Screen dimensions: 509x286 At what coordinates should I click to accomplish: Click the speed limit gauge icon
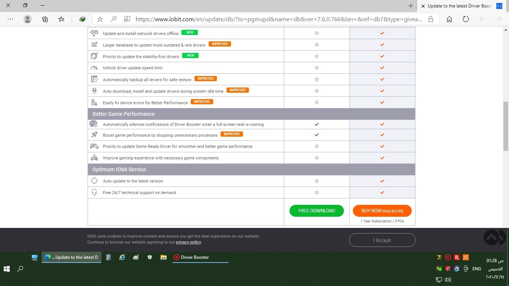pyautogui.click(x=94, y=68)
